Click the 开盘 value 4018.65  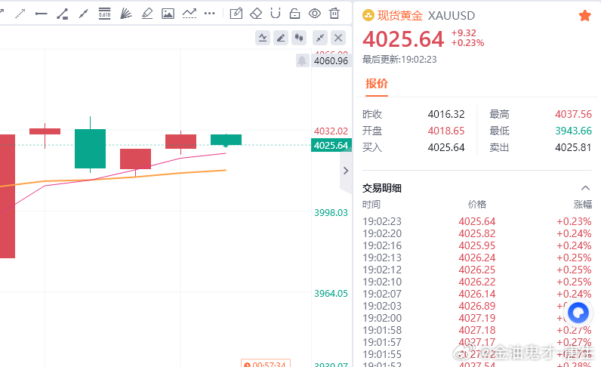[x=446, y=131]
